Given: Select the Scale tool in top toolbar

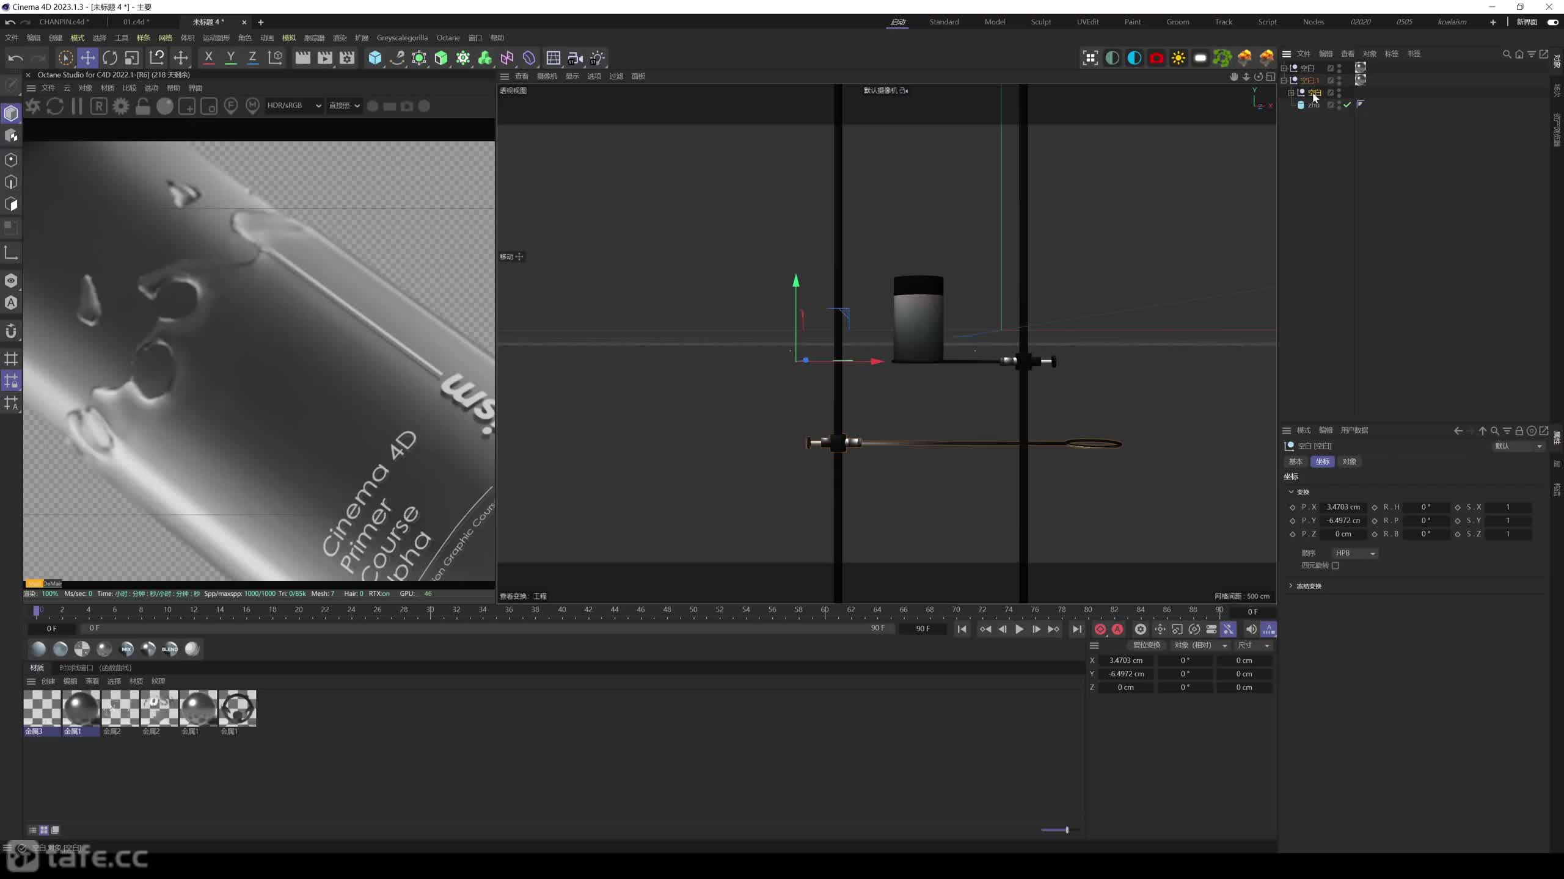Looking at the screenshot, I should tap(132, 58).
